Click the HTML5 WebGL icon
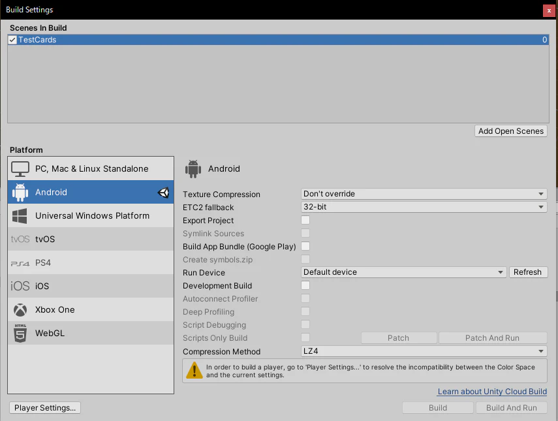This screenshot has width=558, height=421. click(20, 333)
